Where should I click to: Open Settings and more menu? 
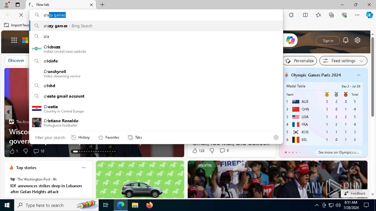pos(357,15)
